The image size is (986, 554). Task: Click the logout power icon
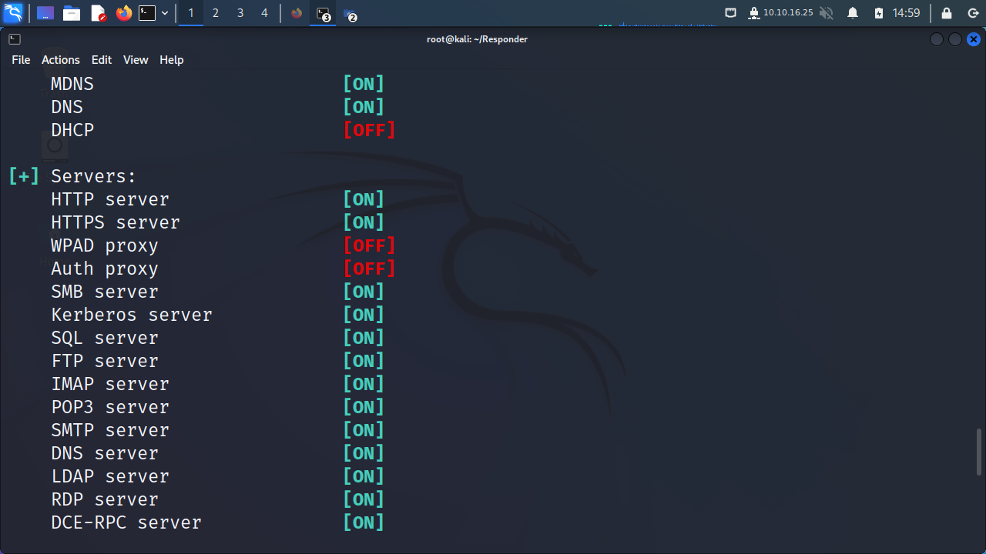point(971,13)
